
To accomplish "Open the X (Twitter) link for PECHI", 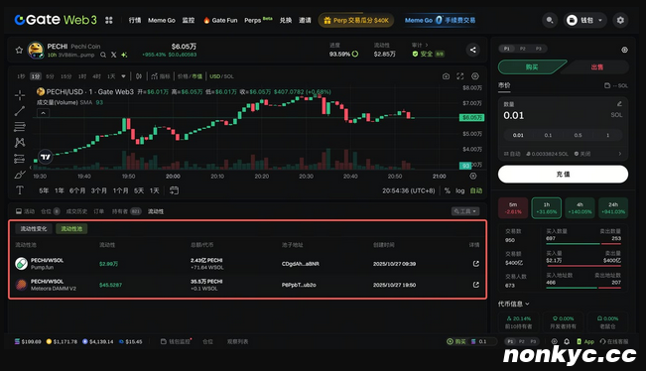I will pyautogui.click(x=114, y=55).
